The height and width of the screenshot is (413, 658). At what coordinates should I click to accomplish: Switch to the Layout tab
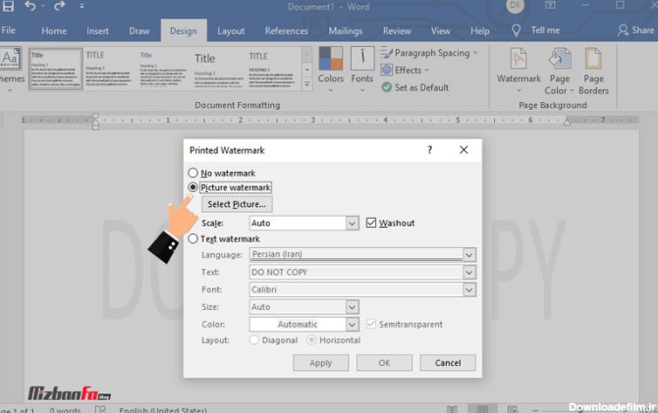[231, 30]
